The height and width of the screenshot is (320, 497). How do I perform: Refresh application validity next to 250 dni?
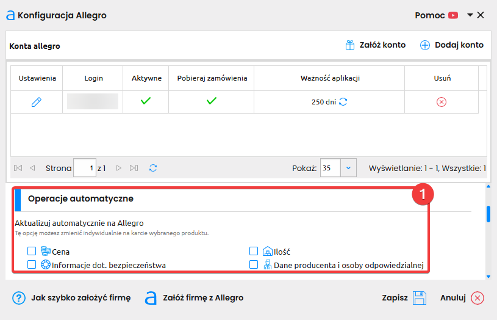(x=343, y=101)
